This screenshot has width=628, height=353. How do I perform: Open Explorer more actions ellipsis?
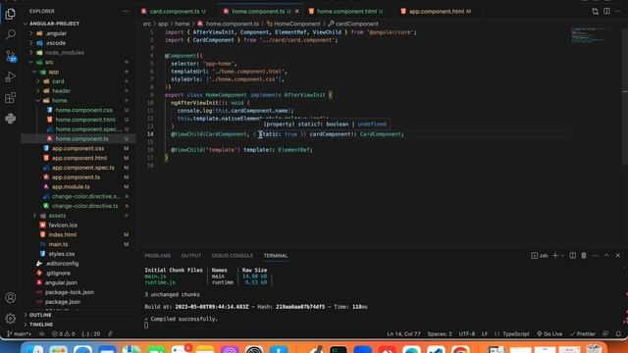click(x=126, y=11)
